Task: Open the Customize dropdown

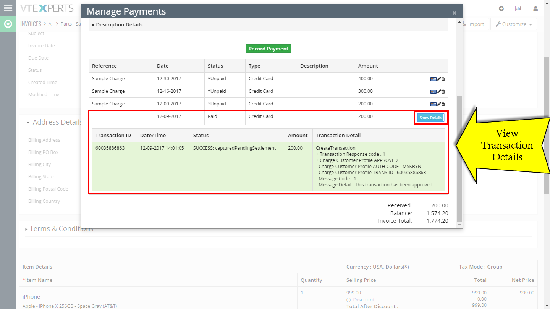Action: [x=513, y=24]
